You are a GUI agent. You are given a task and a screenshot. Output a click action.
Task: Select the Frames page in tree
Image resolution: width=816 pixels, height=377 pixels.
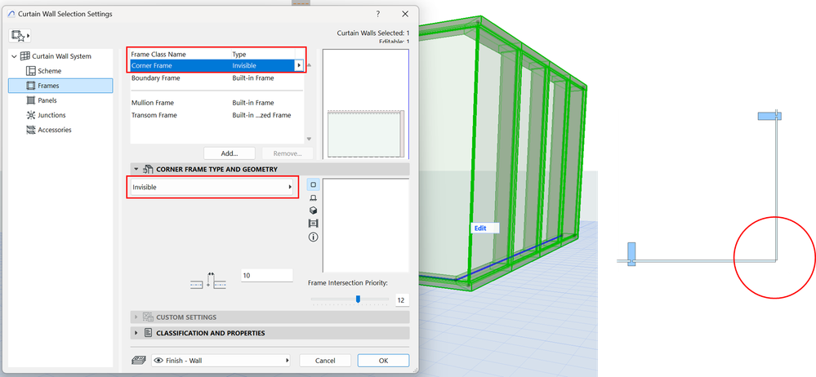pyautogui.click(x=60, y=86)
